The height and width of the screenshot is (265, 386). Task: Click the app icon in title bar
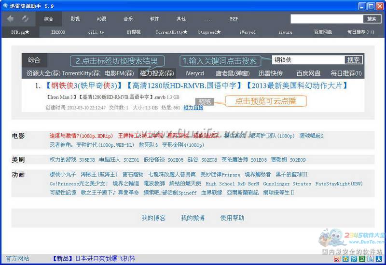(x=5, y=5)
